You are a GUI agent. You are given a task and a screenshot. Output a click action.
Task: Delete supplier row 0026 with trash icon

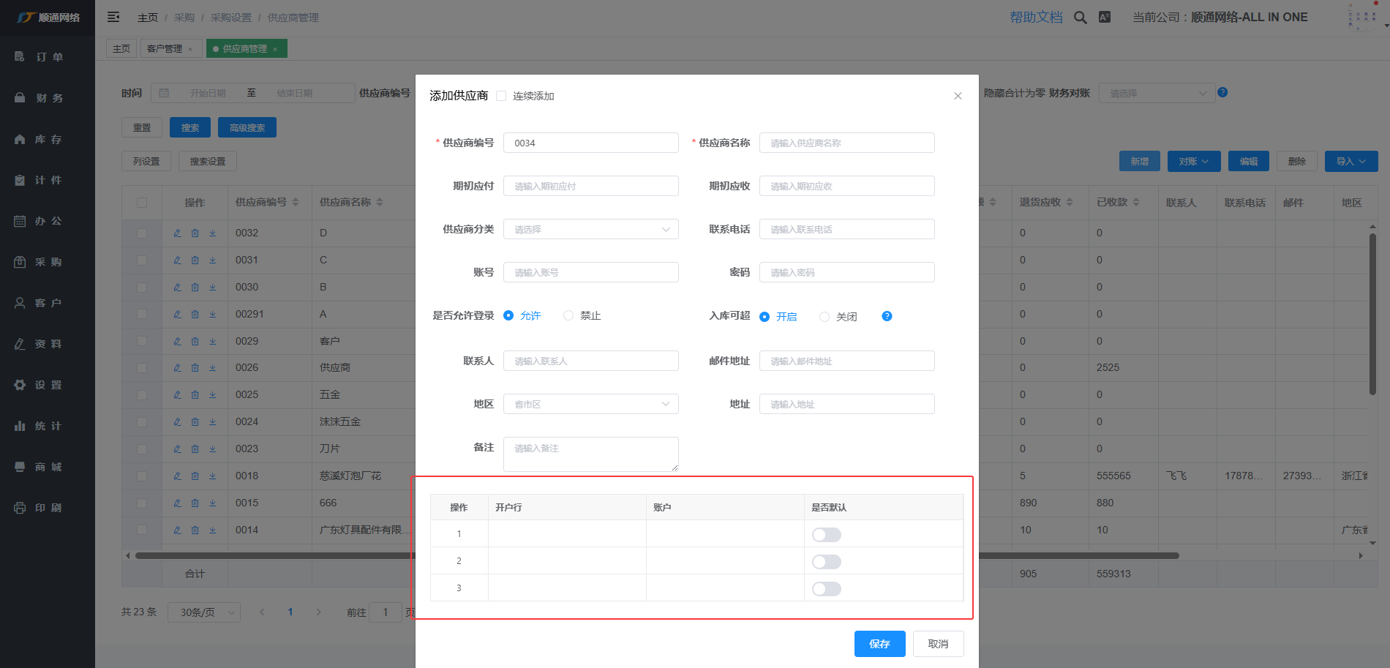(195, 368)
